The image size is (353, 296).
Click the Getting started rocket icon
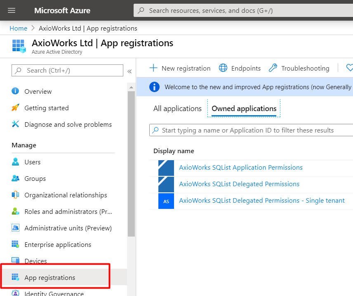click(x=15, y=108)
